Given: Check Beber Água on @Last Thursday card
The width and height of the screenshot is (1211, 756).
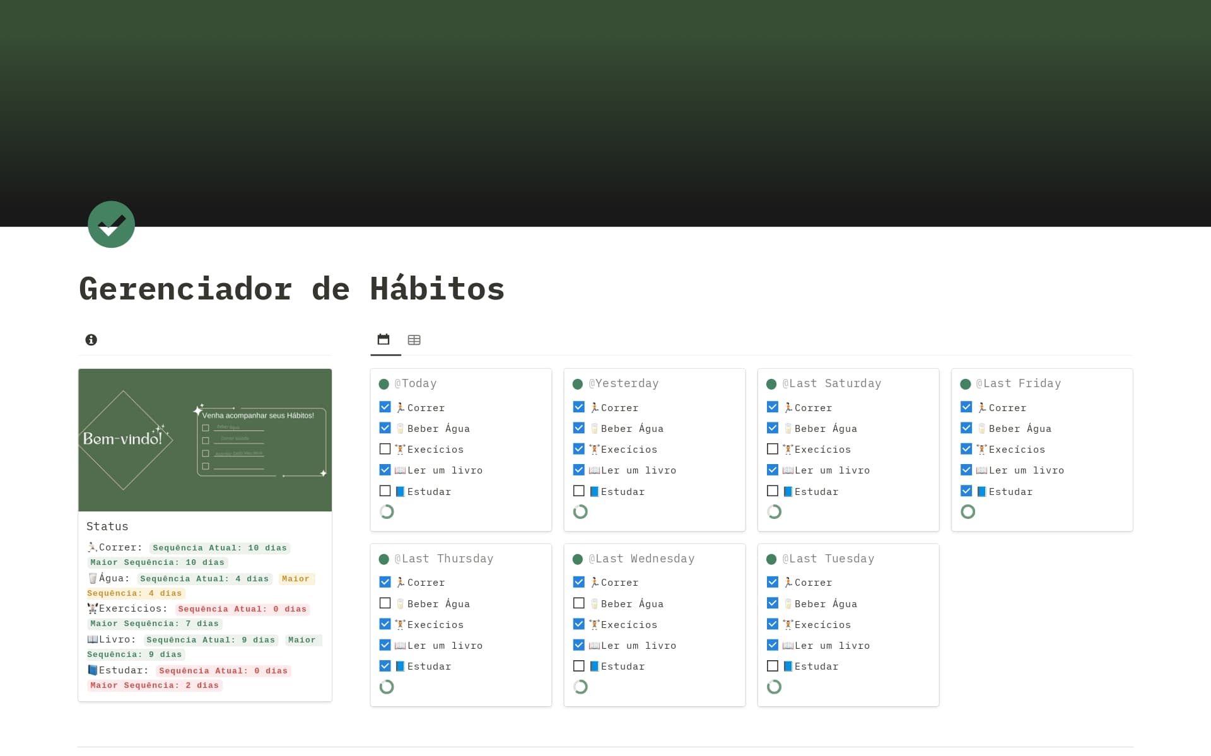Looking at the screenshot, I should click(385, 603).
